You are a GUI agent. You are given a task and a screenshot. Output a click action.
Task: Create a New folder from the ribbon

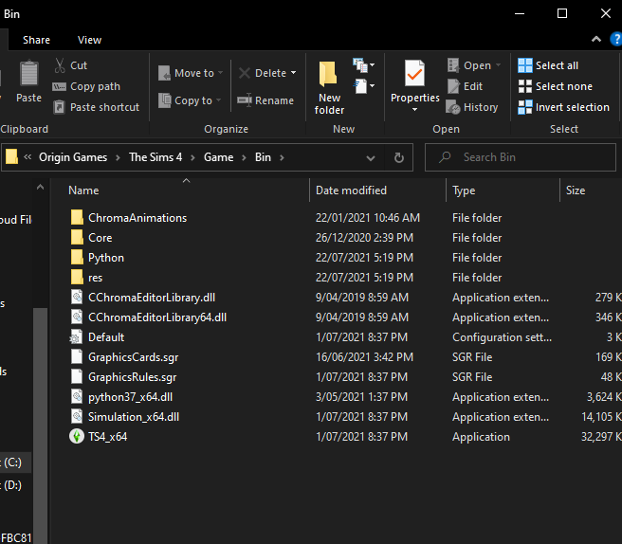[328, 87]
